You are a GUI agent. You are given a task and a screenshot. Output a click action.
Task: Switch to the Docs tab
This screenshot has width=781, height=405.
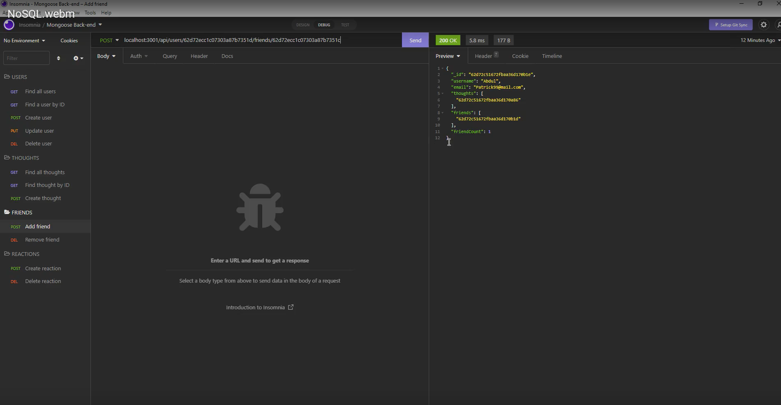[227, 56]
